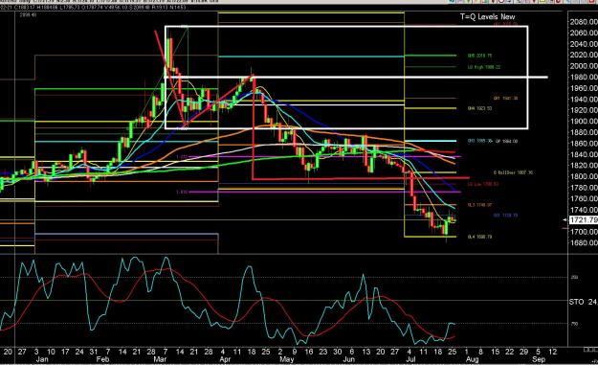Click the 1940.00 price axis label
Image resolution: width=598 pixels, height=365 pixels.
584,100
